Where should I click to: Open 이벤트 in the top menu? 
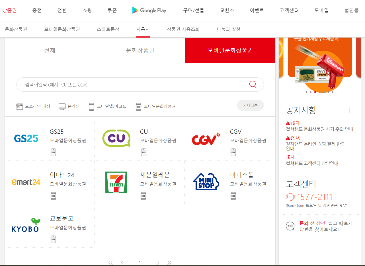click(x=257, y=11)
